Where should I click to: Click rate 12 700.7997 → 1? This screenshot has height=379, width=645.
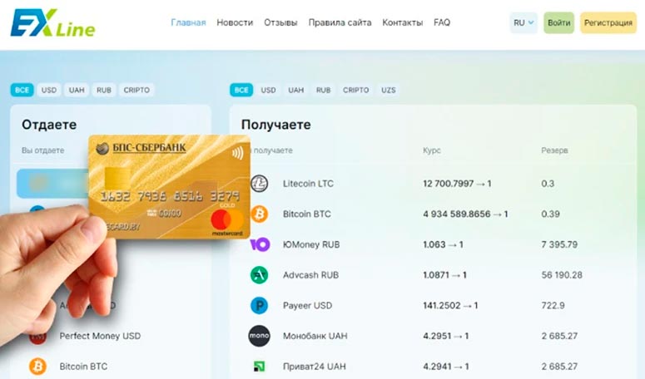(x=457, y=184)
